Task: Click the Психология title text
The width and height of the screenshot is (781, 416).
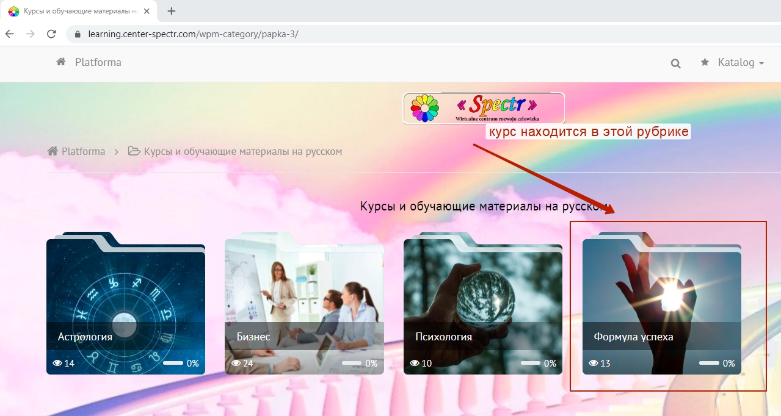Action: pyautogui.click(x=443, y=337)
